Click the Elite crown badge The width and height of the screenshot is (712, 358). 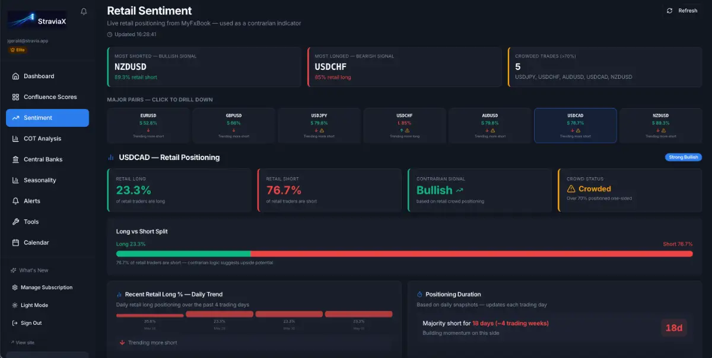18,50
